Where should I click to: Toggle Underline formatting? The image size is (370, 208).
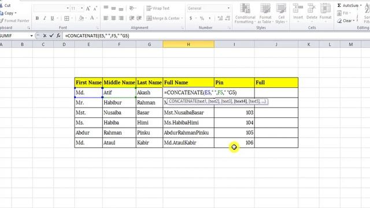click(x=52, y=18)
